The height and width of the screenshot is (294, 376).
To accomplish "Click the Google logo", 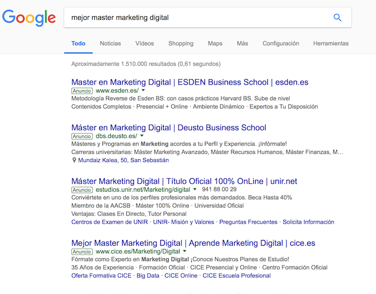I will pos(29,18).
